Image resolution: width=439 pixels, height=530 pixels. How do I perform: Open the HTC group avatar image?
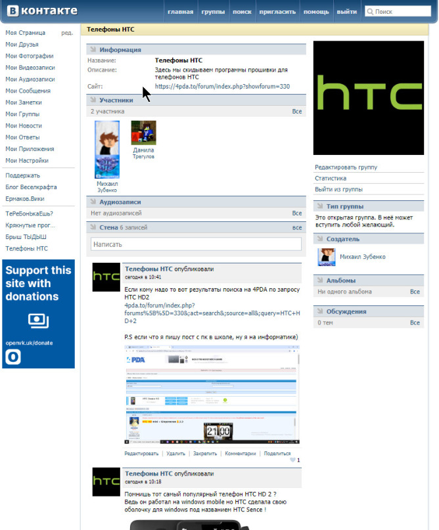point(368,98)
